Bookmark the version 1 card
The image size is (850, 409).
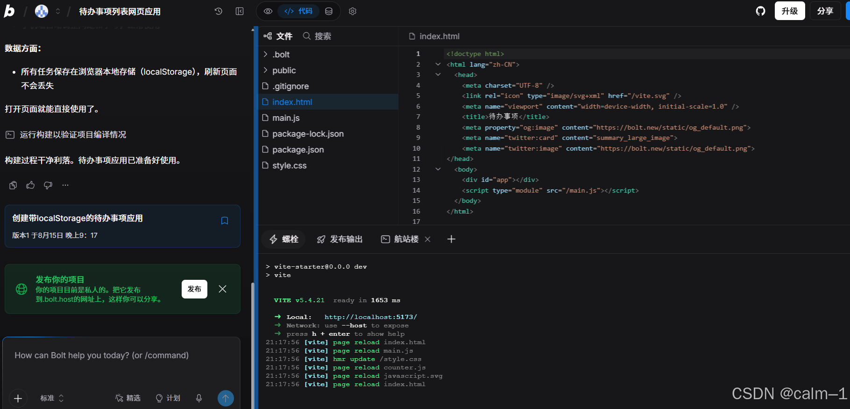click(x=225, y=221)
